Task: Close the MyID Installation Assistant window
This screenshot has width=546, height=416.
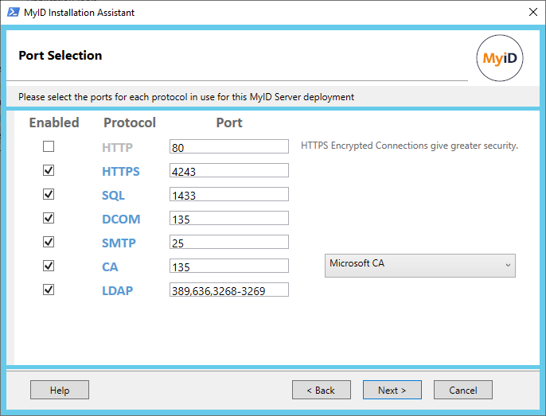Action: (x=532, y=13)
